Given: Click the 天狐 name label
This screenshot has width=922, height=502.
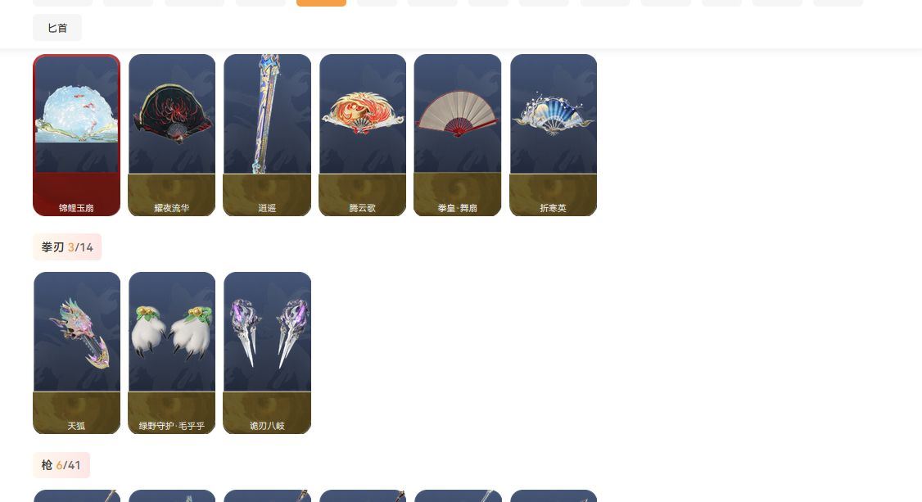Looking at the screenshot, I should pyautogui.click(x=76, y=426).
